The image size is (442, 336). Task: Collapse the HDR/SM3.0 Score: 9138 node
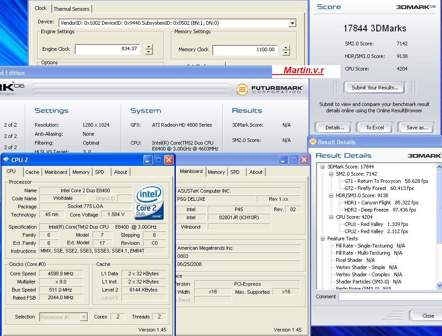pos(331,195)
